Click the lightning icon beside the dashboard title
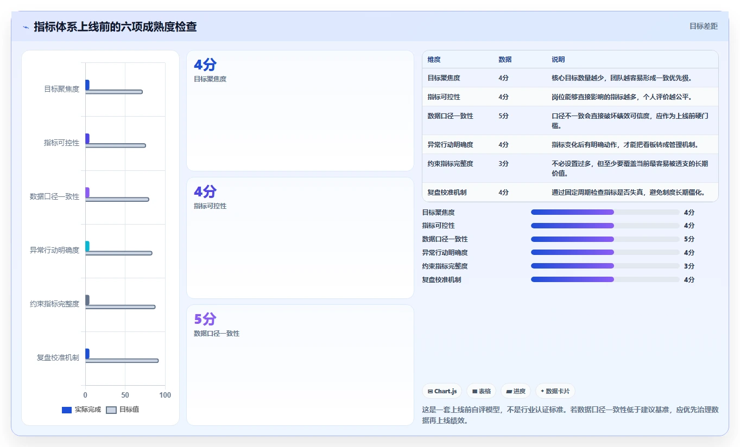The image size is (740, 447). click(x=26, y=27)
